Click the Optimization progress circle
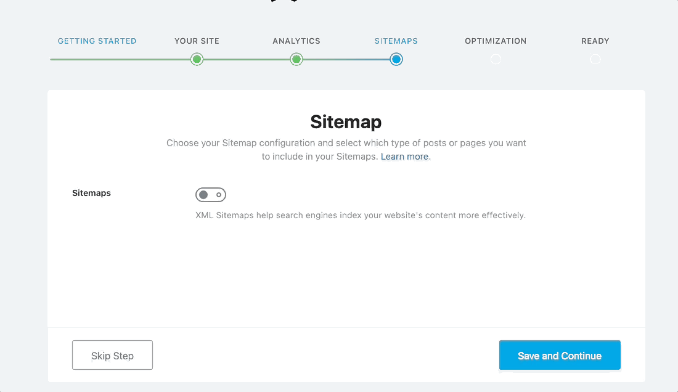Image resolution: width=678 pixels, height=392 pixels. tap(496, 59)
